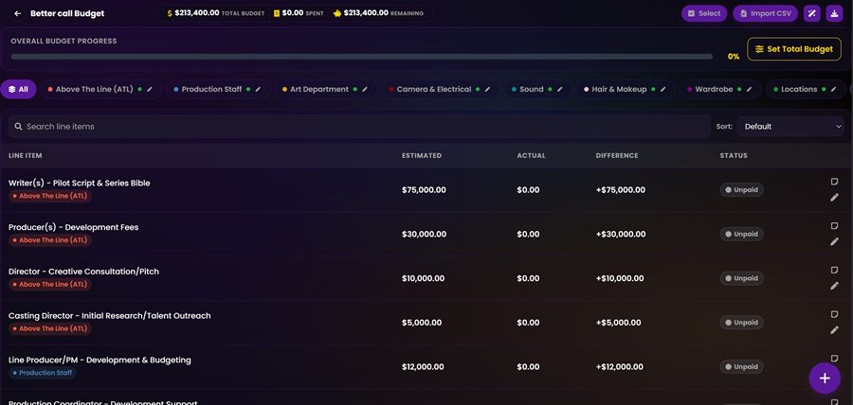Go back using the left arrow icon
The height and width of the screenshot is (405, 853).
click(x=17, y=13)
